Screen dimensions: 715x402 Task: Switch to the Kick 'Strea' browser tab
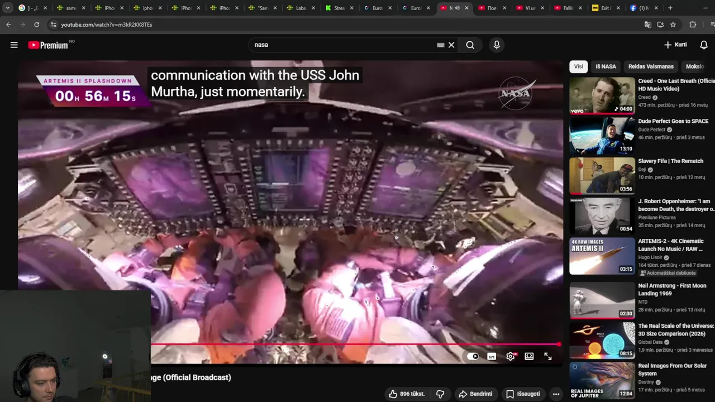339,8
